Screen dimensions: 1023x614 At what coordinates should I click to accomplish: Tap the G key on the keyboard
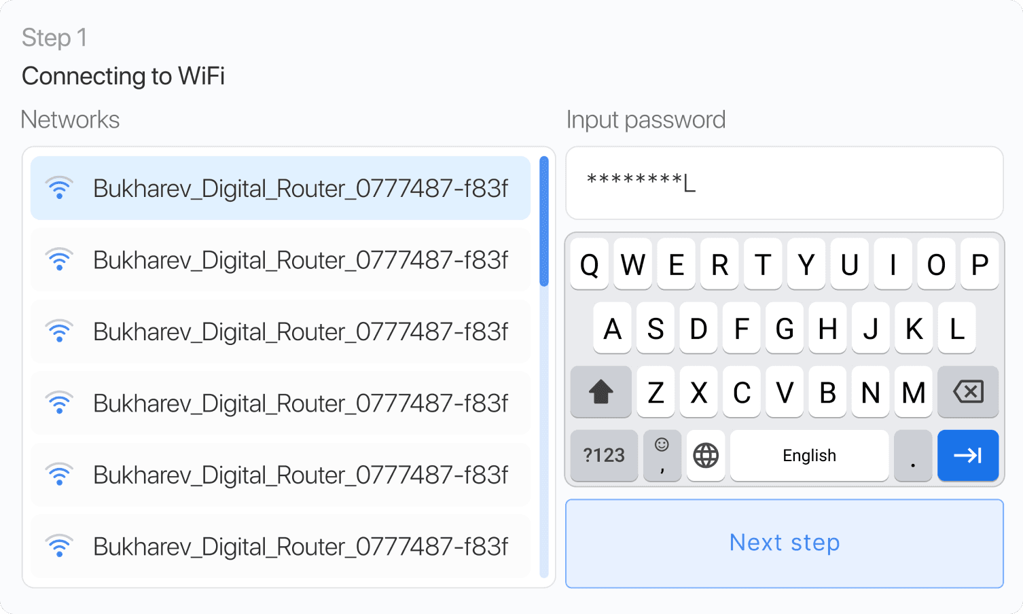point(785,329)
